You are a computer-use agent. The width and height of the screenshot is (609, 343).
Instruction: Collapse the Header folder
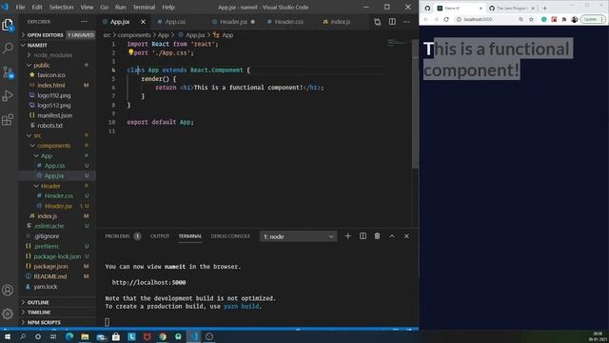(57, 186)
